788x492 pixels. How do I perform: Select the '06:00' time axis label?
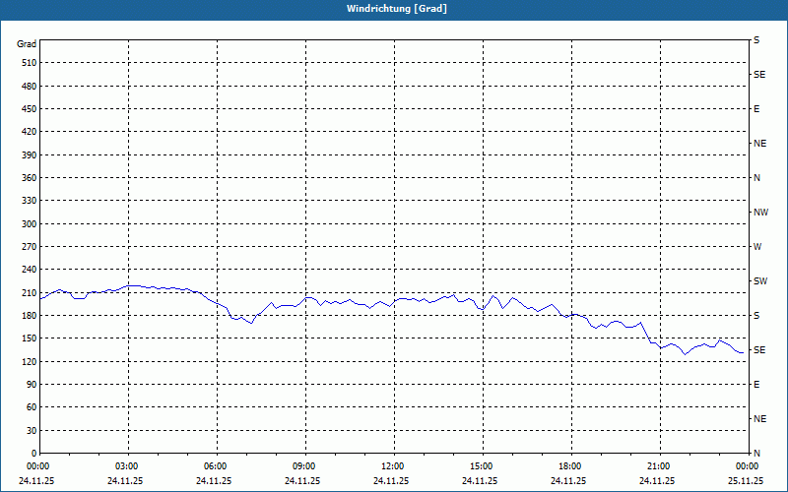click(x=217, y=466)
